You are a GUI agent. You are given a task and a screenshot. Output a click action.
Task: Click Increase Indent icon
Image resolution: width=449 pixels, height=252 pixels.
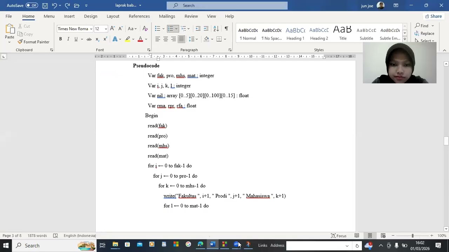click(206, 29)
